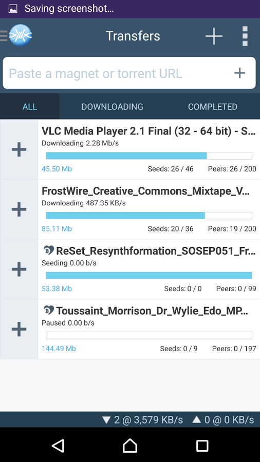Expand the VLC Media Player transfer details

(x=19, y=149)
